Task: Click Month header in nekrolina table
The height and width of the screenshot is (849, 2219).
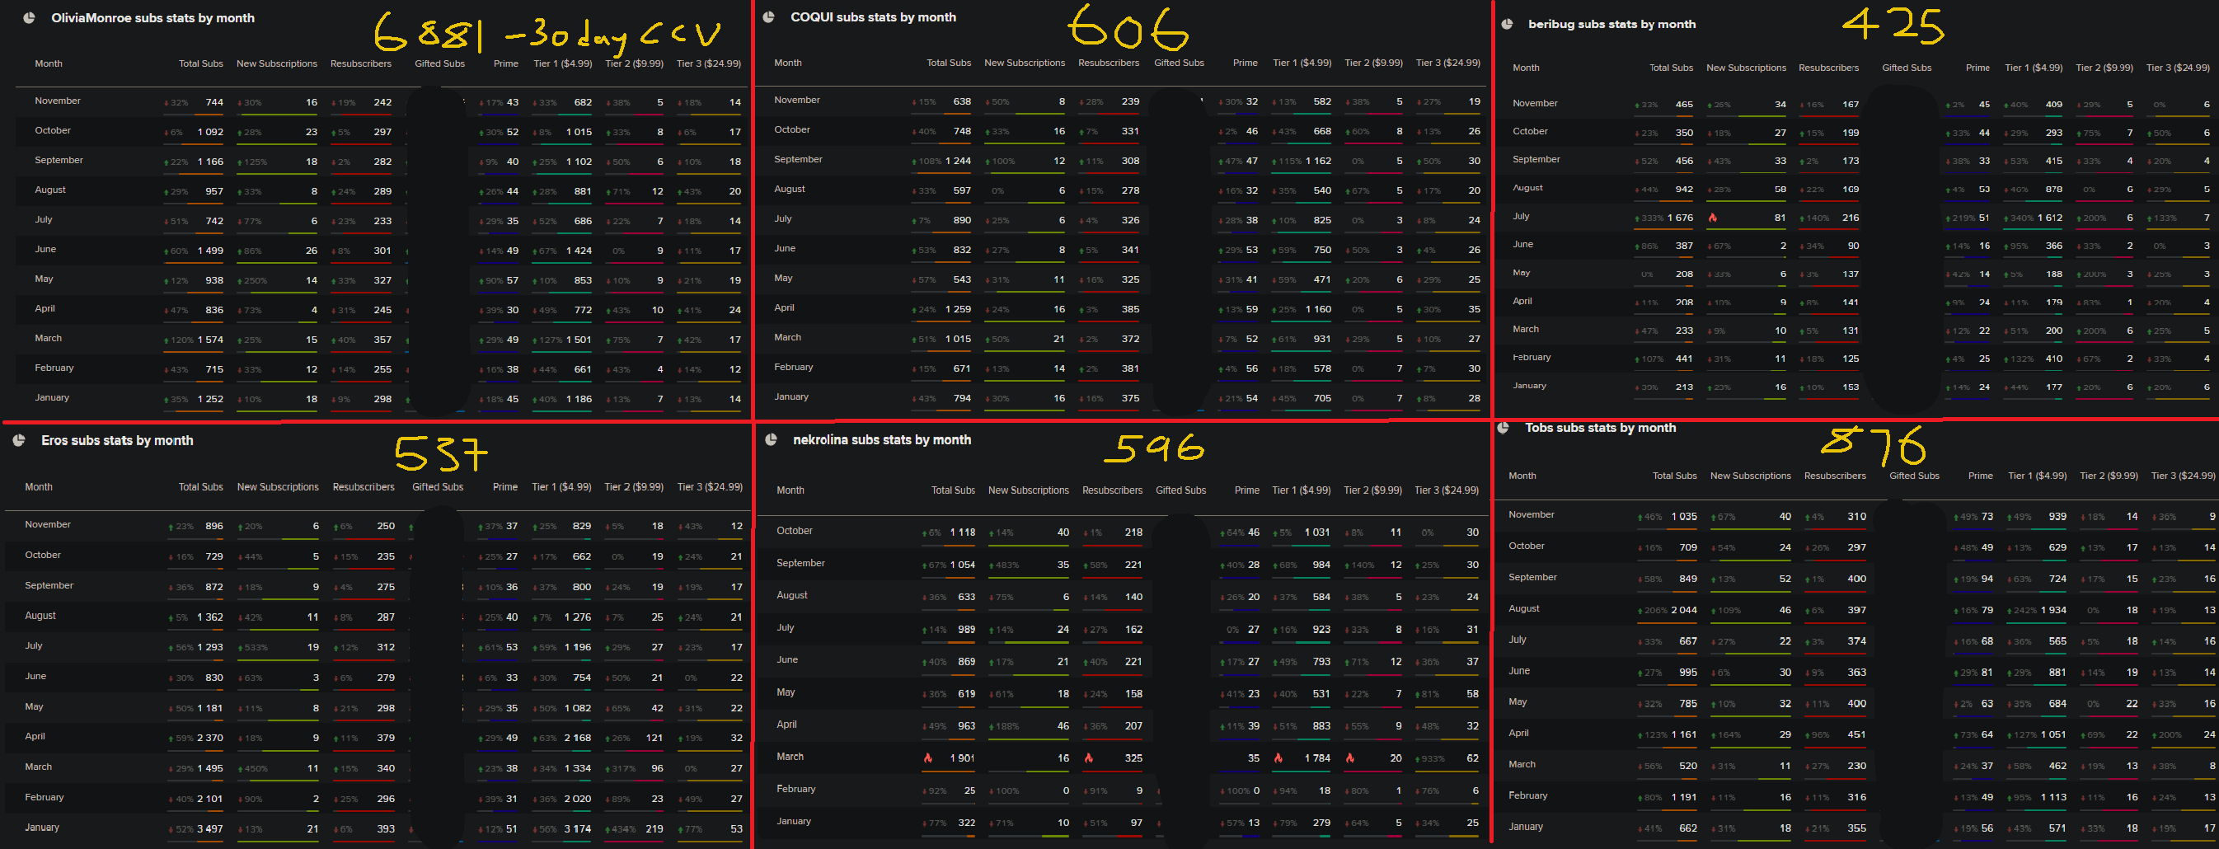Action: [790, 490]
